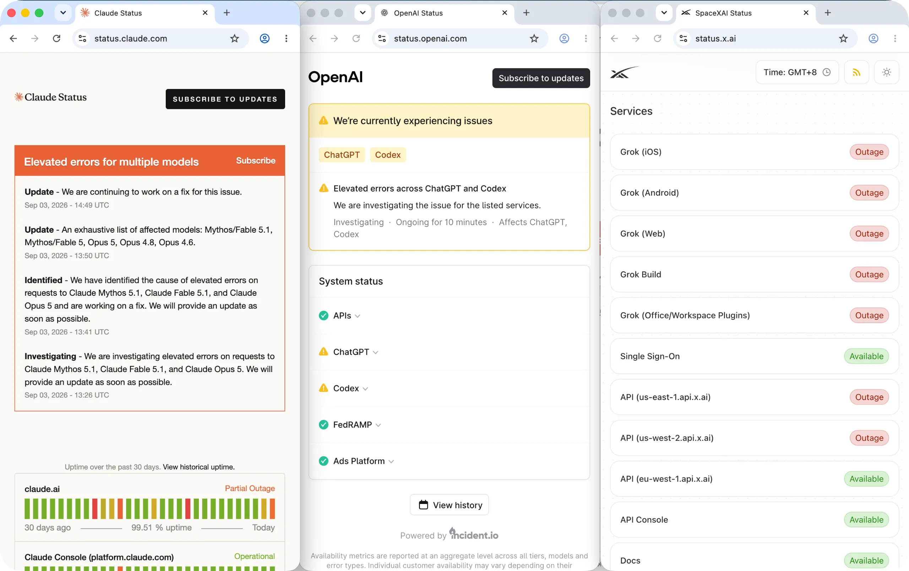909x571 pixels.
Task: Click the 99.51 % uptime figure
Action: 161,527
